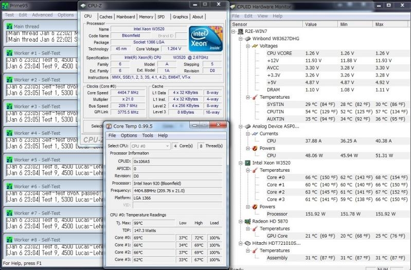Click the R2E-WIN7 computer icon

coord(241,31)
